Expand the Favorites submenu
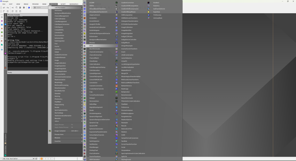 (65, 141)
